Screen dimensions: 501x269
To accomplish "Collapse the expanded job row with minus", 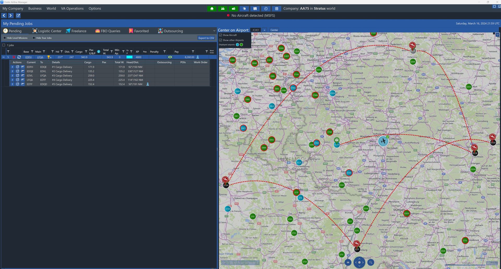I will pyautogui.click(x=3, y=57).
